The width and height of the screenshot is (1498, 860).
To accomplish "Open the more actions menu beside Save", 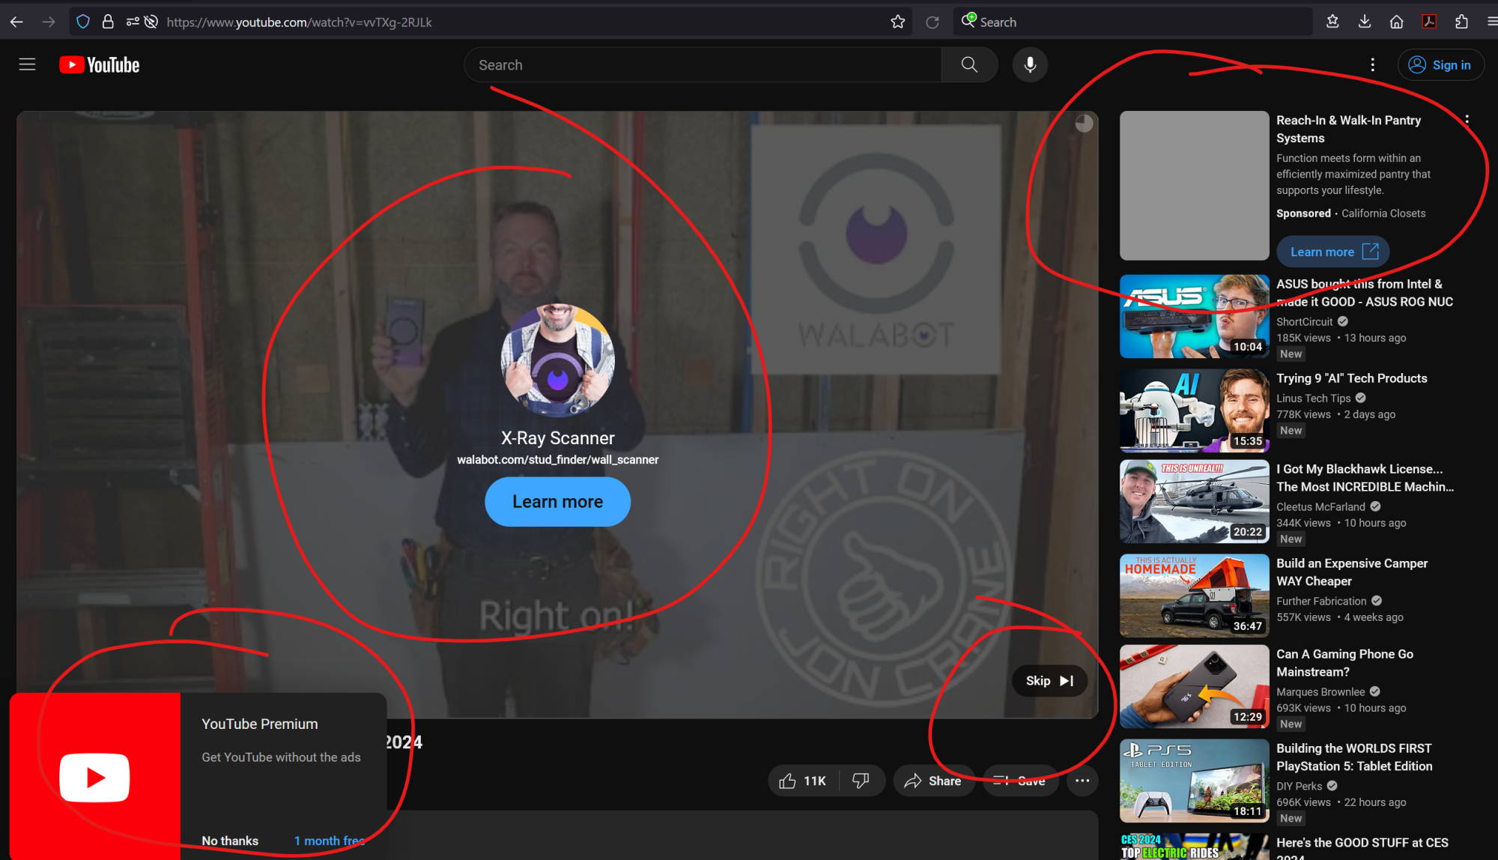I will (1082, 780).
